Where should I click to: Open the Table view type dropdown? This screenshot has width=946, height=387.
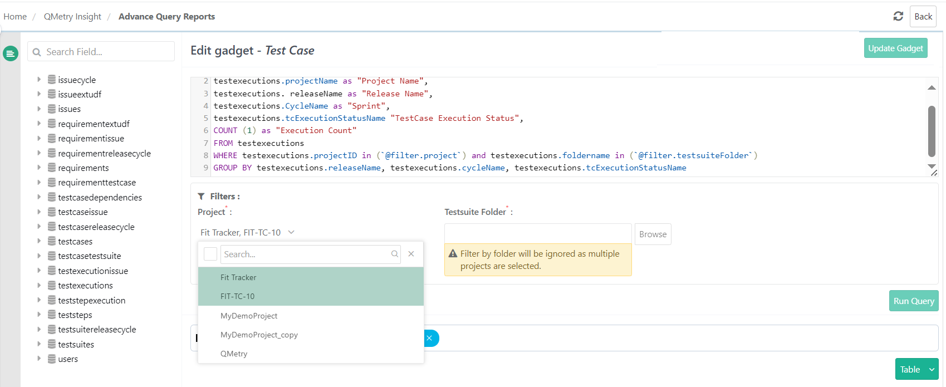(x=916, y=369)
